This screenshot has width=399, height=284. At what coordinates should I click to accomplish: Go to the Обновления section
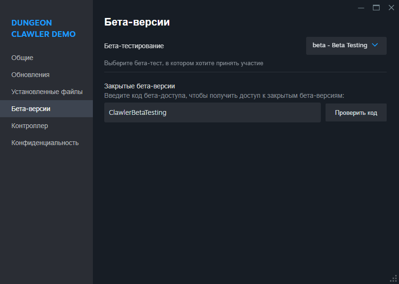46,75
